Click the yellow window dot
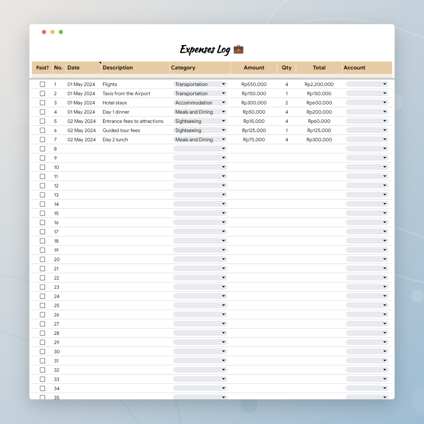The height and width of the screenshot is (424, 424). 52,32
